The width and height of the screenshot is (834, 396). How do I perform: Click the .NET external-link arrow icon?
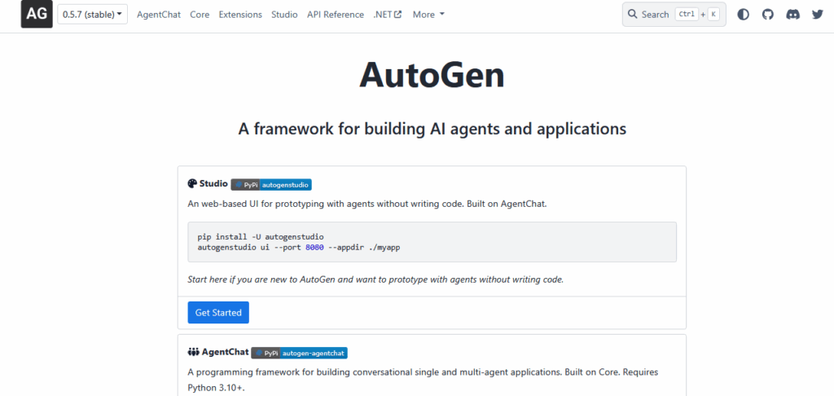tap(397, 15)
